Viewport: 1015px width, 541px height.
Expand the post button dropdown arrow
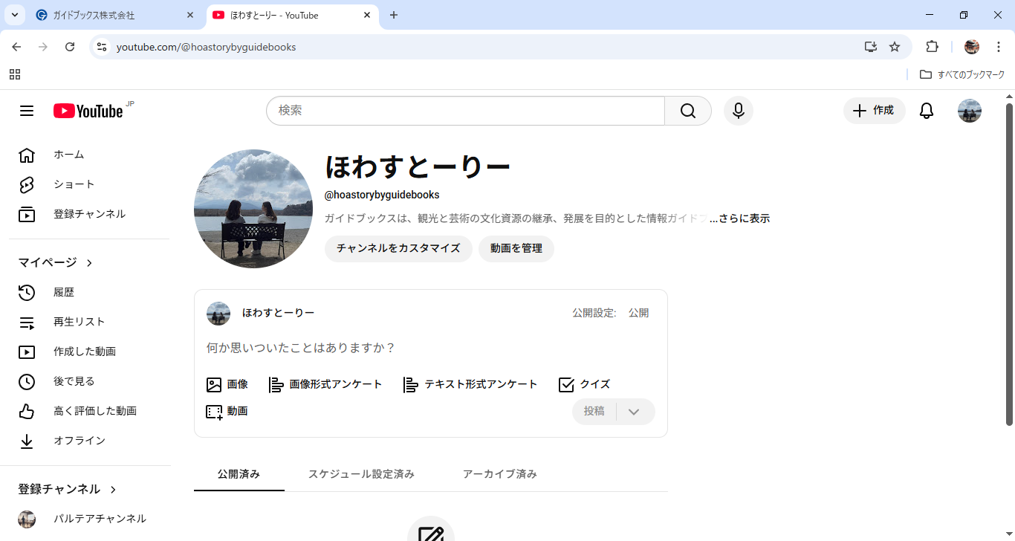tap(634, 412)
